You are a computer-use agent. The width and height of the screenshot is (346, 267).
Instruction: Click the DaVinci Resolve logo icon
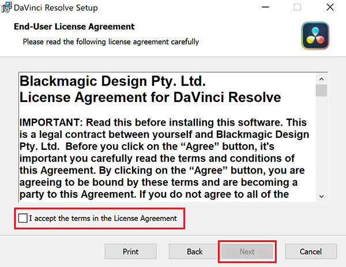[315, 36]
